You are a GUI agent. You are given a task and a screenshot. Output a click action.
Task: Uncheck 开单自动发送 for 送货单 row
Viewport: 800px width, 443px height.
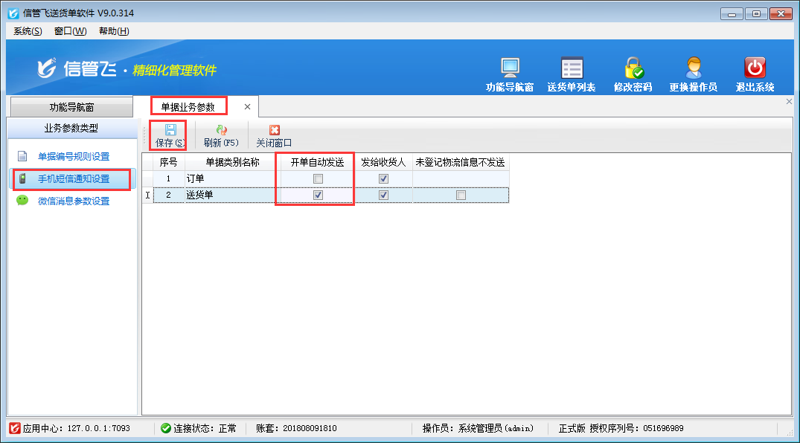319,195
